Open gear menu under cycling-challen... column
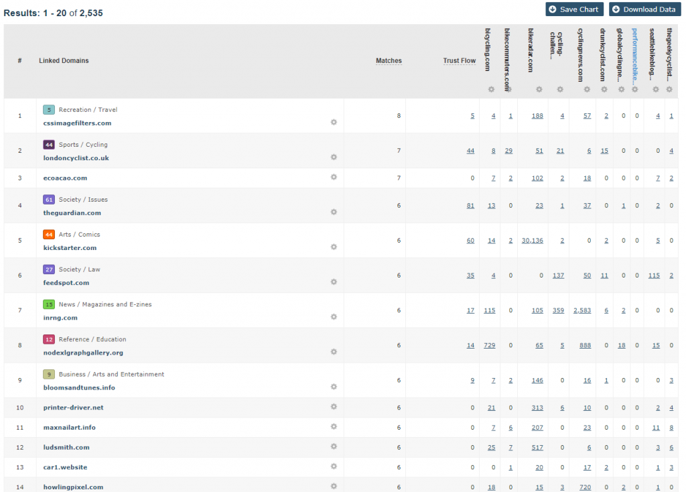 [560, 89]
